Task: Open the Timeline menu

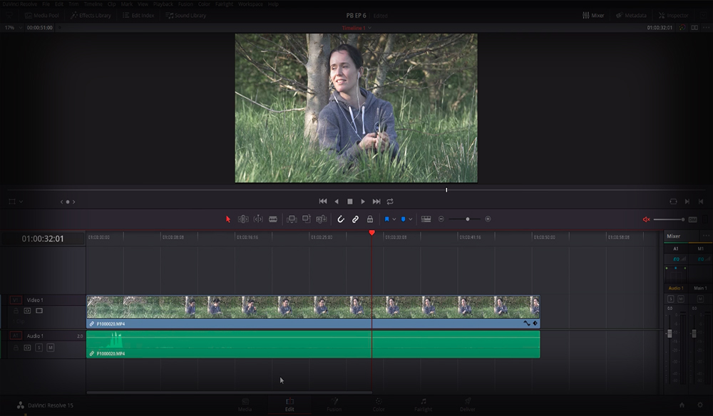Action: tap(93, 3)
